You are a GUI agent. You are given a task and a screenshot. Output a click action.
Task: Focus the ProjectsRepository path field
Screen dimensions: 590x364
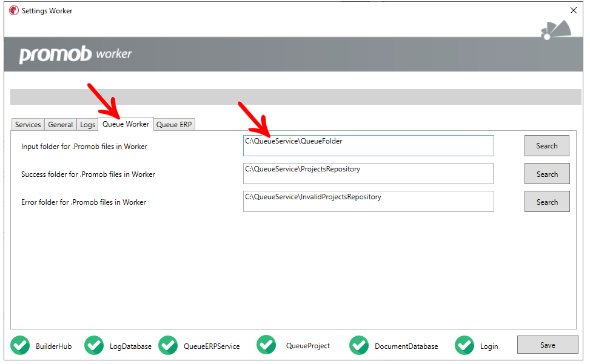[x=369, y=174]
